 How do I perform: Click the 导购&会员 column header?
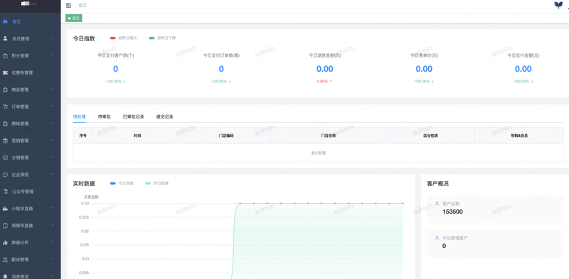coord(519,136)
